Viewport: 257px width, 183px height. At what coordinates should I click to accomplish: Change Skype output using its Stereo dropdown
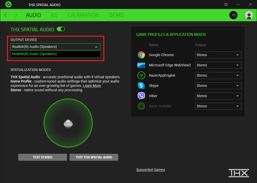pos(218,86)
